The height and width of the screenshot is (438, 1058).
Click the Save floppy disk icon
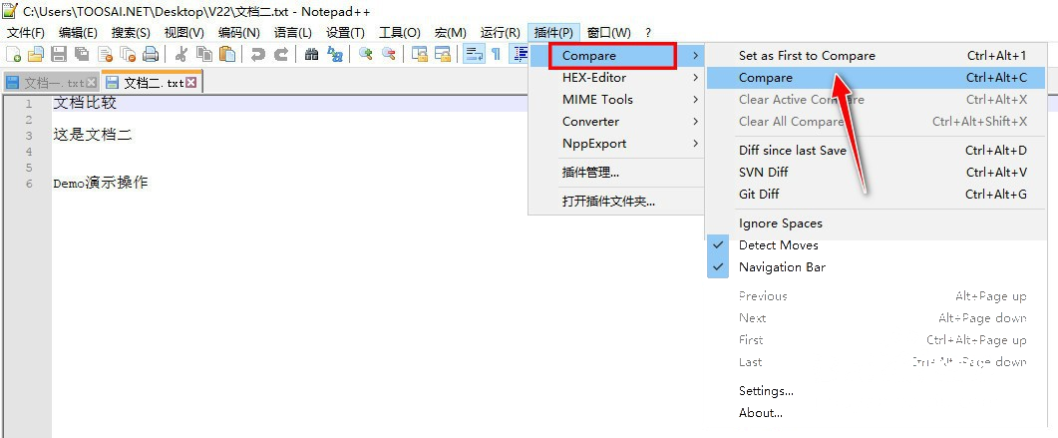point(59,54)
